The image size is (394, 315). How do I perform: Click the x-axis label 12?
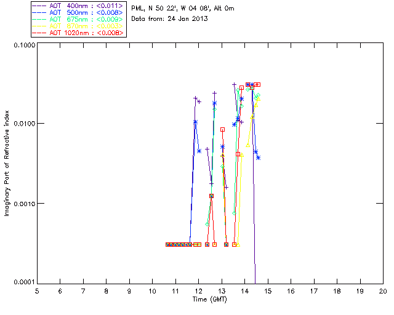click(x=198, y=292)
